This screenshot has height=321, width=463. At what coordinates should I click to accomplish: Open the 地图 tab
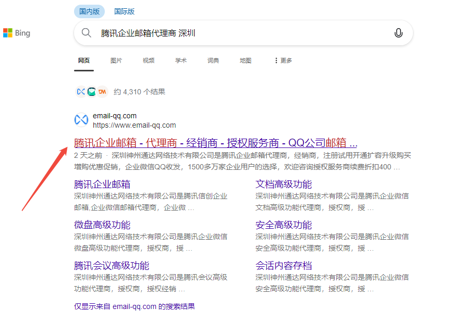(x=246, y=60)
